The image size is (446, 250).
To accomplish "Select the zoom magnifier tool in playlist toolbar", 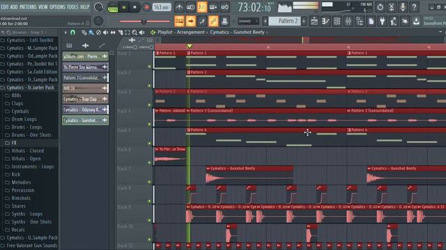I will [134, 33].
